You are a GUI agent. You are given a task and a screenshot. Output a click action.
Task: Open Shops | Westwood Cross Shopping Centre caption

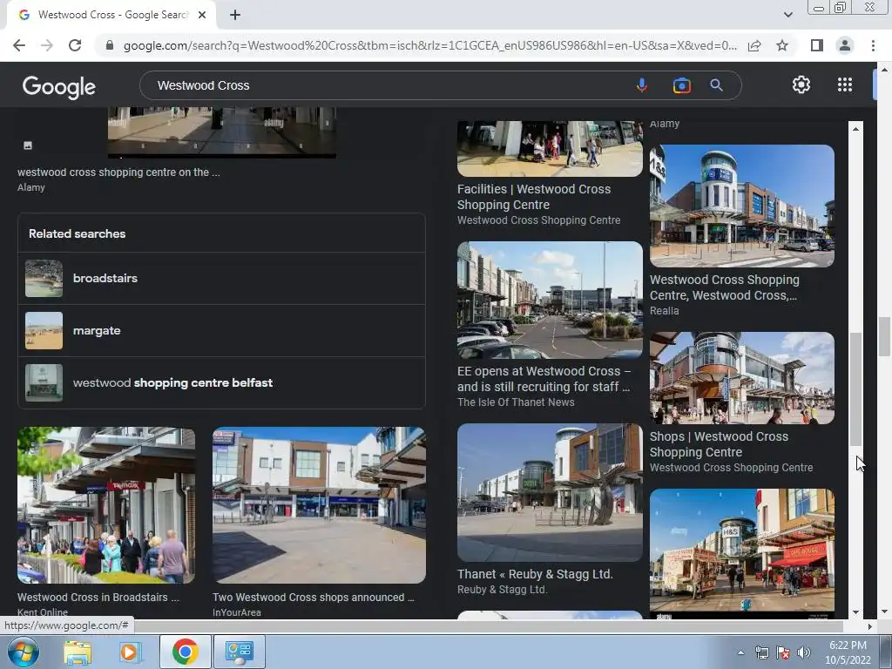tap(719, 444)
